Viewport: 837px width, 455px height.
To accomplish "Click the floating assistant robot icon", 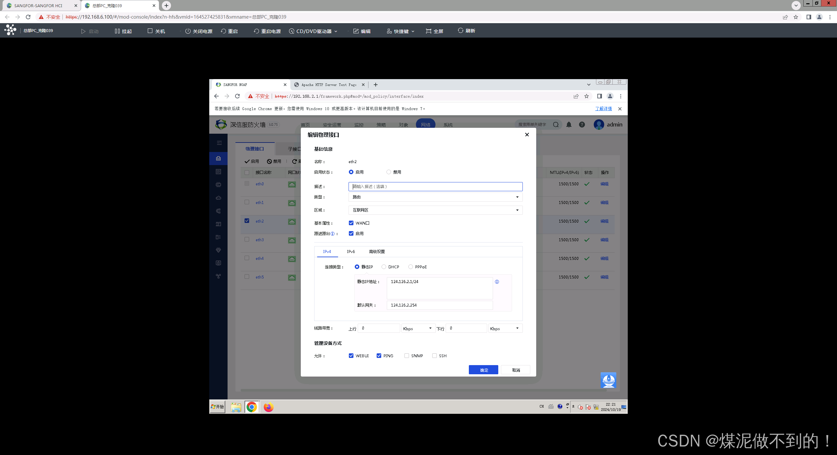I will (608, 380).
